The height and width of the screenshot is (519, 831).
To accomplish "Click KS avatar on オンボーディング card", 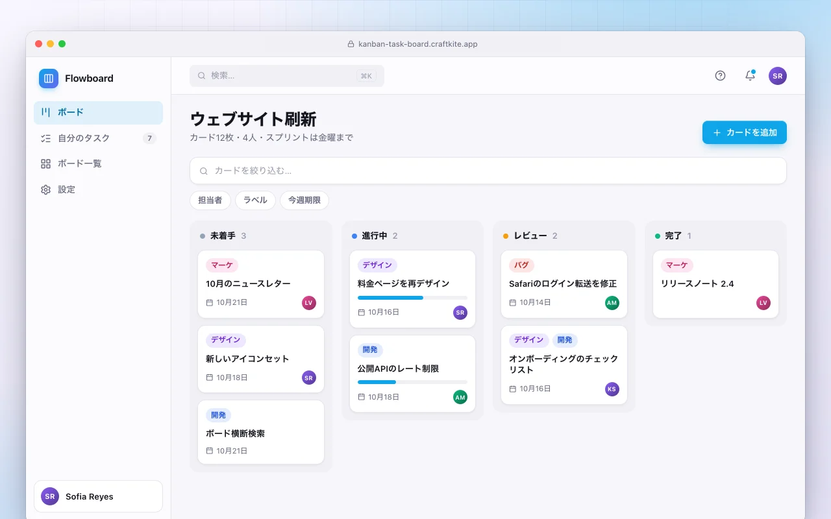I will tap(612, 389).
